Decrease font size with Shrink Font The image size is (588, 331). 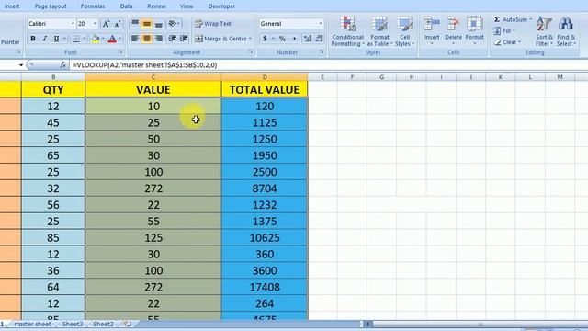coord(118,24)
